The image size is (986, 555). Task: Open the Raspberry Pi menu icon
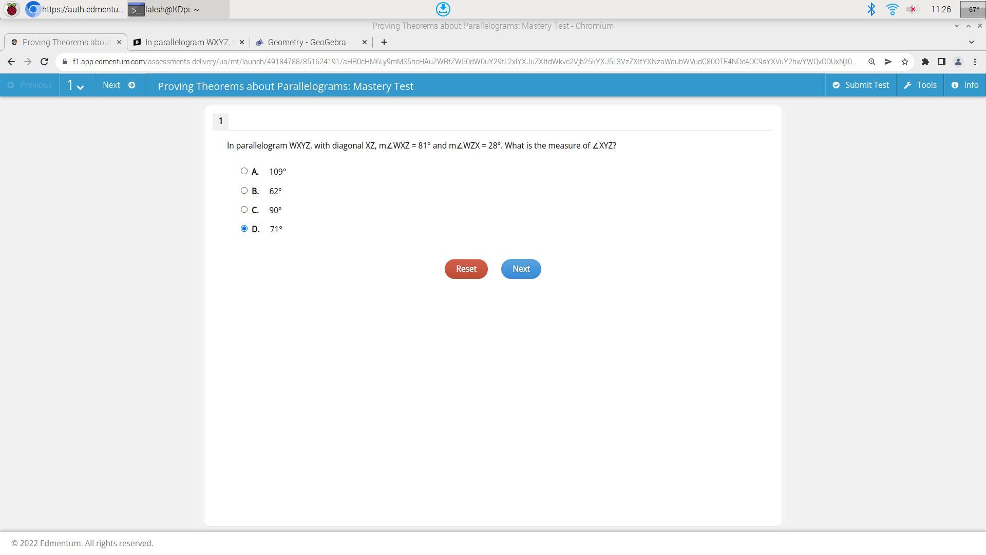tap(11, 9)
